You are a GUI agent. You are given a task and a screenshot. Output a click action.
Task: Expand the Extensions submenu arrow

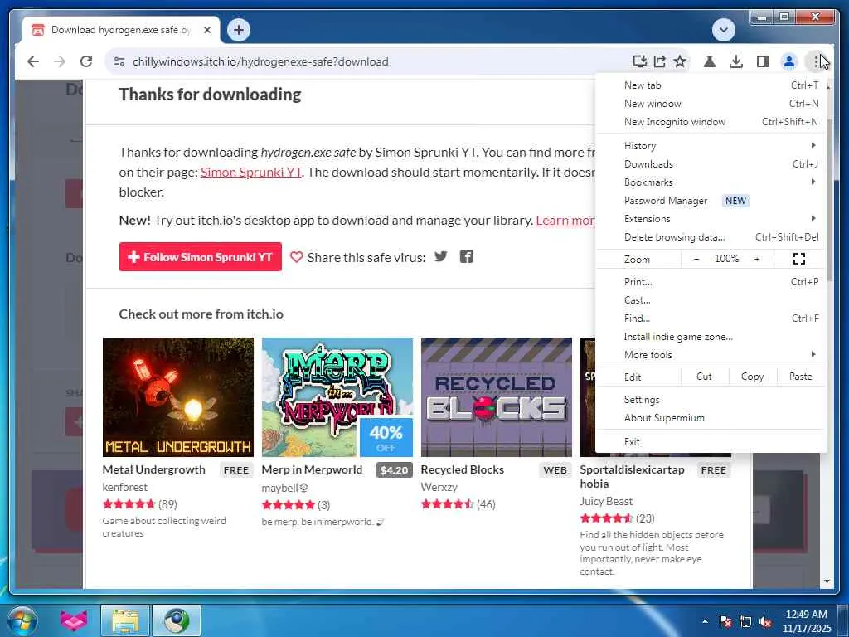[x=813, y=218]
